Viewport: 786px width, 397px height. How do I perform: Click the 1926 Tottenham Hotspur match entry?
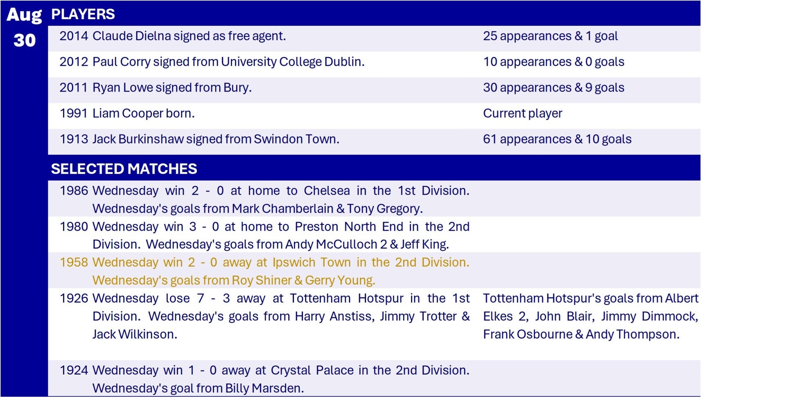[264, 316]
